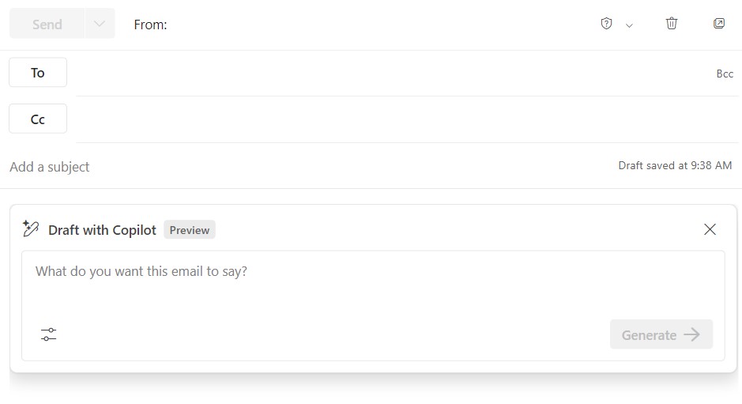Open the To recipients picker button
742x404 pixels.
38,73
